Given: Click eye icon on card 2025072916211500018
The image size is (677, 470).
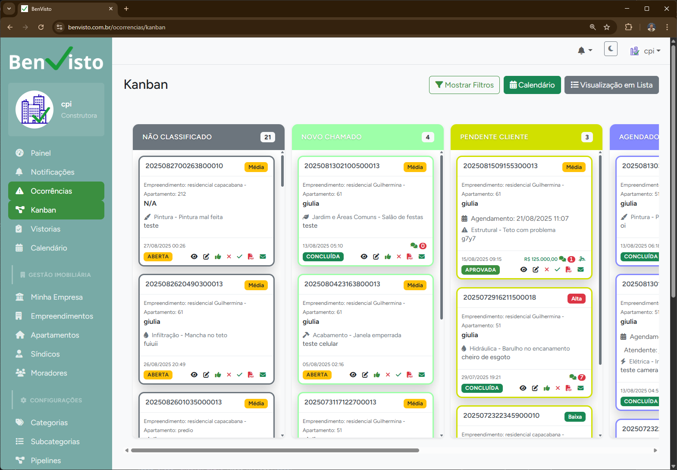Looking at the screenshot, I should [x=523, y=388].
